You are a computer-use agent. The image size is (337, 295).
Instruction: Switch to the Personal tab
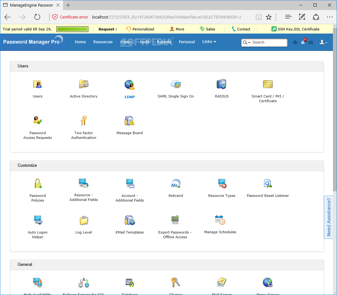click(x=187, y=42)
